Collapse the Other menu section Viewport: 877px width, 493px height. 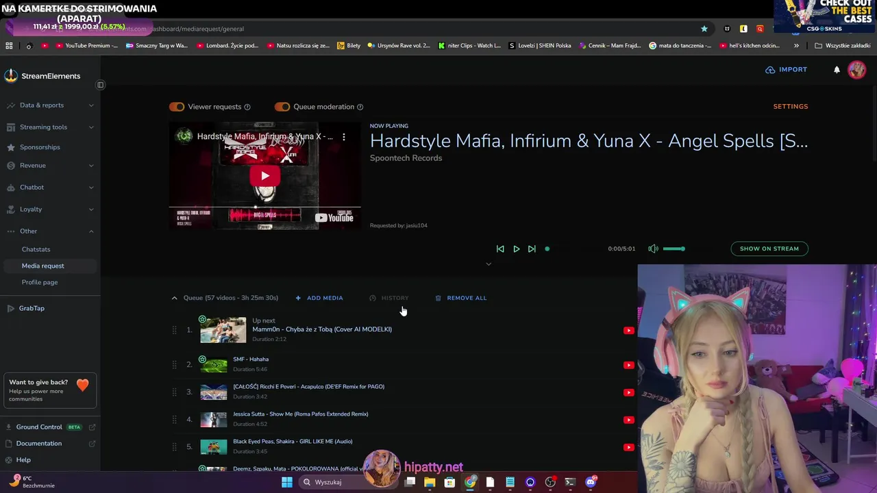pos(91,231)
